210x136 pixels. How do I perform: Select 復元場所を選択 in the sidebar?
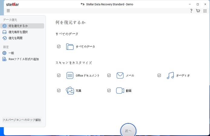tap(18, 32)
